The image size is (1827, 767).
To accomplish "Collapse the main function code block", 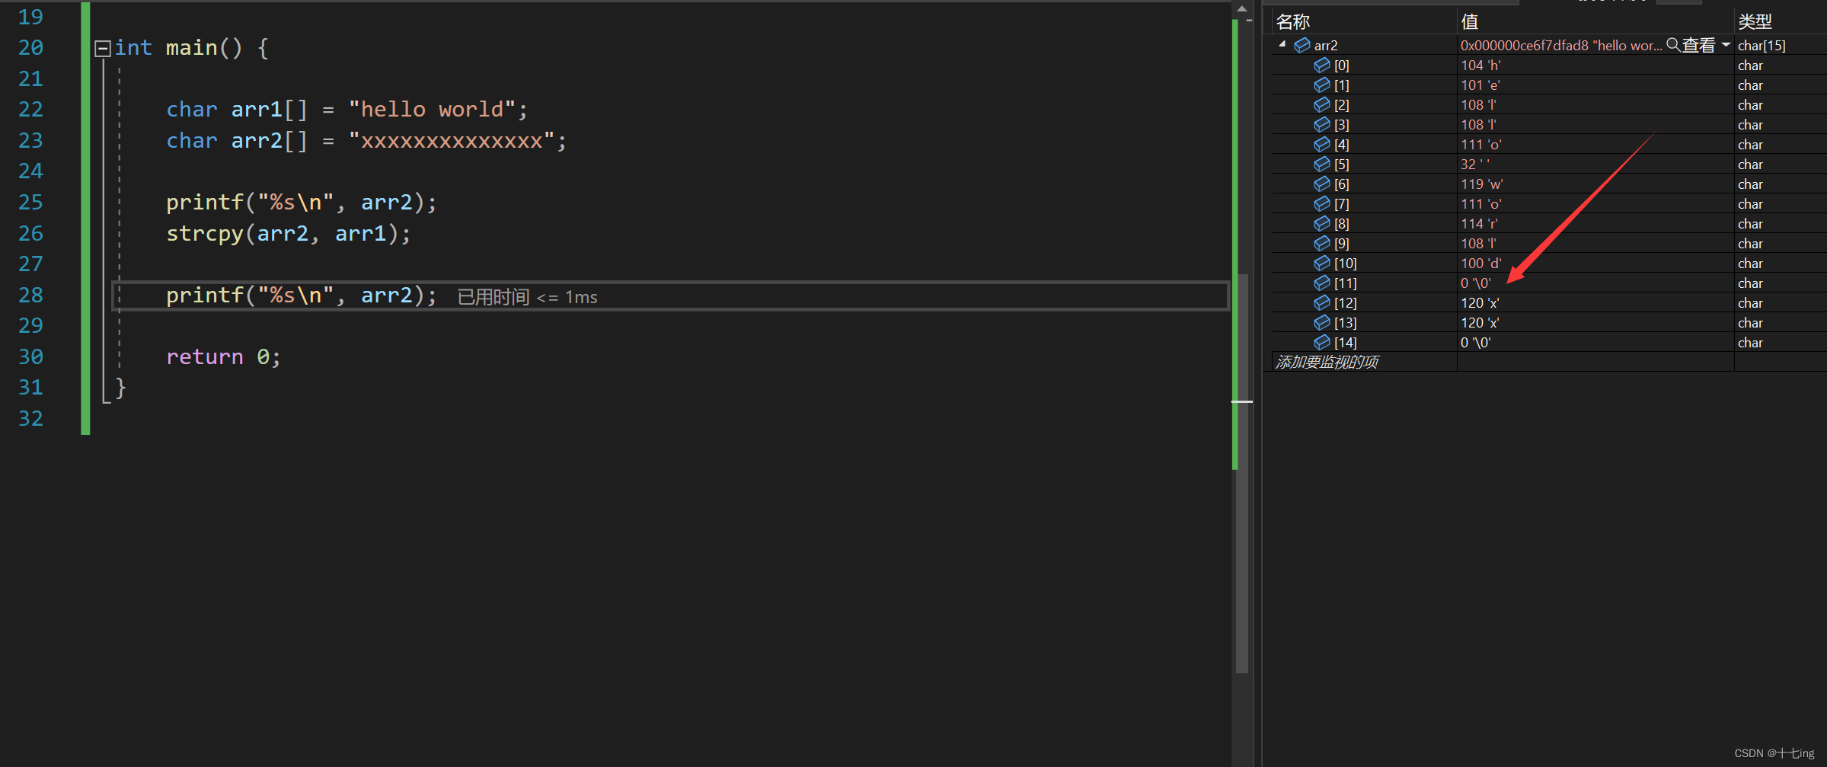I will coord(103,49).
